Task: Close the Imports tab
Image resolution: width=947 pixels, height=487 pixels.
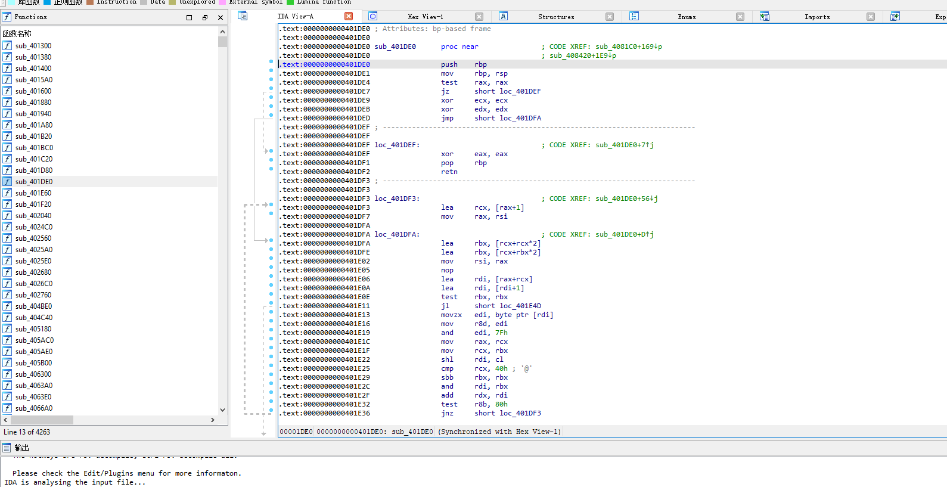Action: tap(871, 17)
